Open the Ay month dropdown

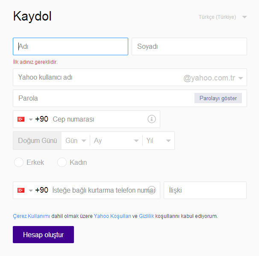pyautogui.click(x=116, y=141)
